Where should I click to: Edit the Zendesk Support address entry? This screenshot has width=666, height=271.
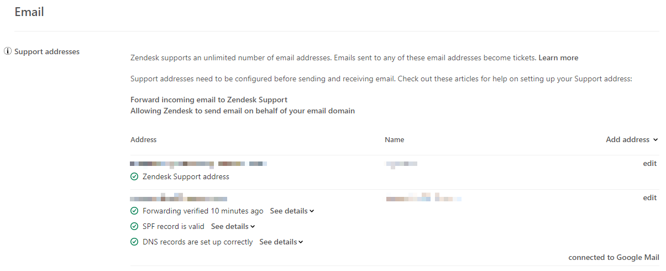pyautogui.click(x=649, y=163)
